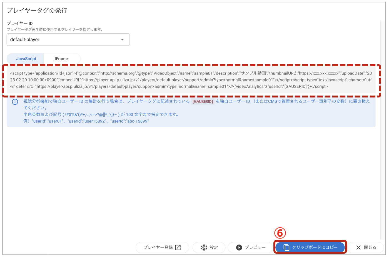Viewport: 389px width, 257px height.
Task: Click the X icon beside 閉じる
Action: coord(358,247)
